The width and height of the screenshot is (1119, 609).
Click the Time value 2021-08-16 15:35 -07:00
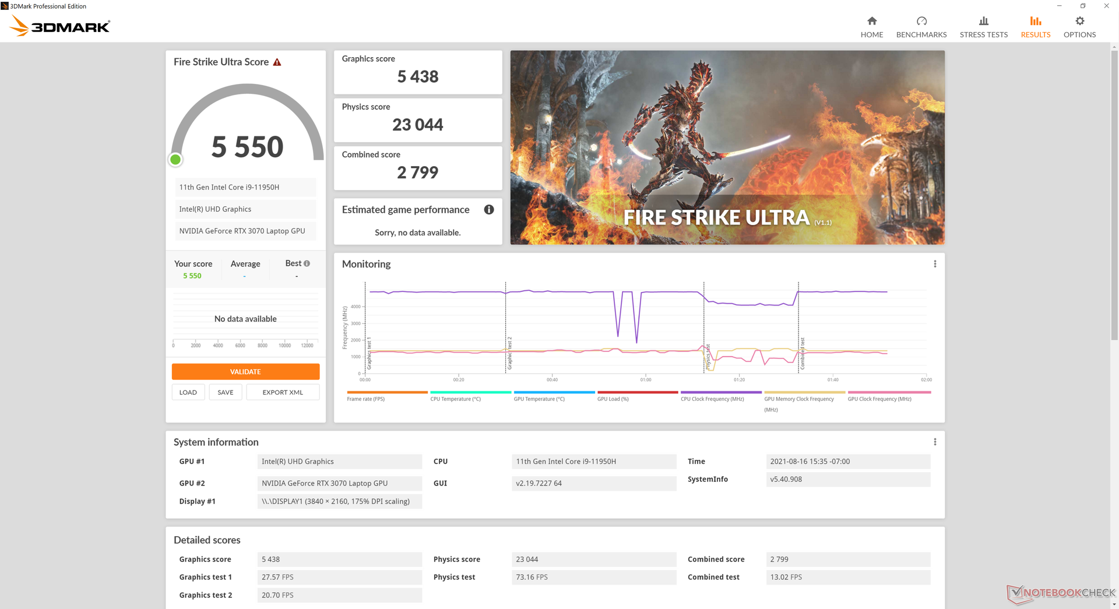click(x=848, y=462)
